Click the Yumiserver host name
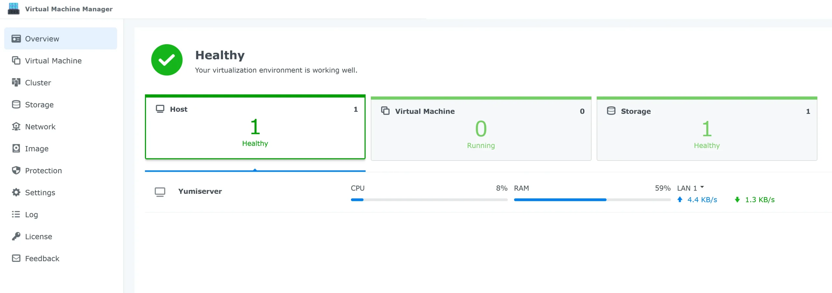Viewport: 832px width, 293px height. pos(200,191)
